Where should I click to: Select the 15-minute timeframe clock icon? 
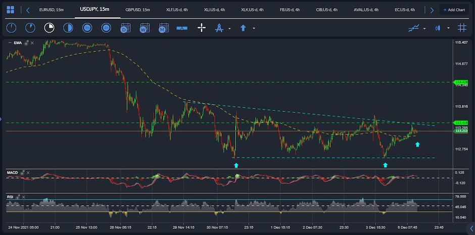click(49, 28)
